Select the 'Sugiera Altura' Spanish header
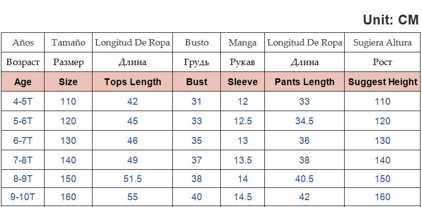 click(x=383, y=43)
